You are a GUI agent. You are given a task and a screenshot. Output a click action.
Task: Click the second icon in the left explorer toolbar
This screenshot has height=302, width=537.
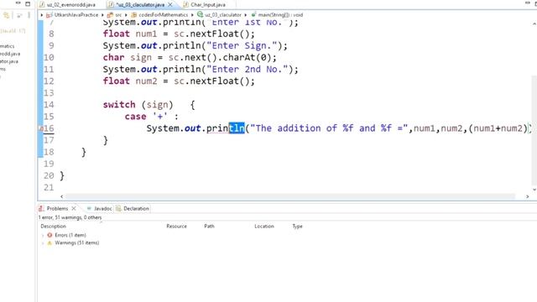(19, 15)
